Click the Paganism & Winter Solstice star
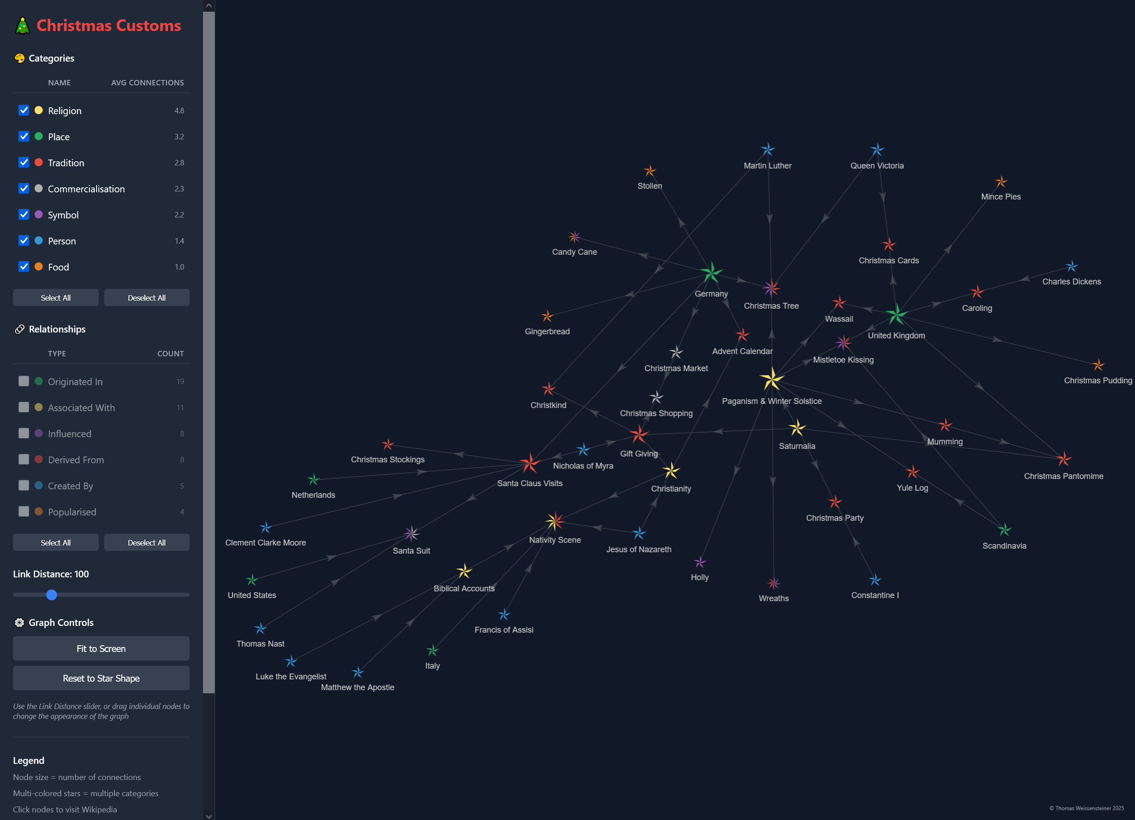Image resolution: width=1135 pixels, height=820 pixels. click(772, 379)
